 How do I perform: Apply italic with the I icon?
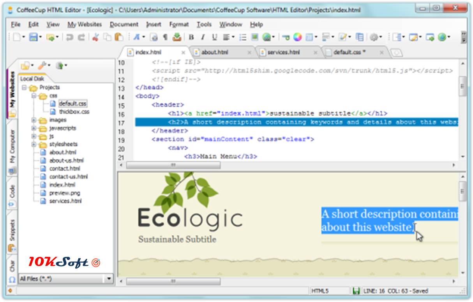point(203,37)
